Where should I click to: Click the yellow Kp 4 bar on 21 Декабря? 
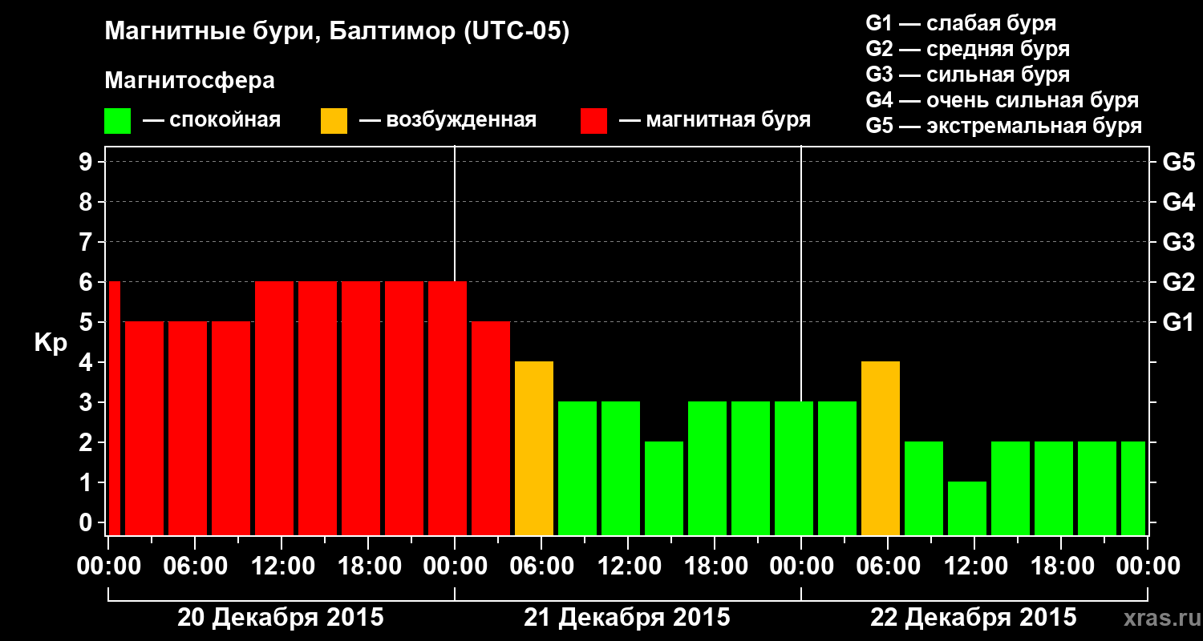[534, 448]
